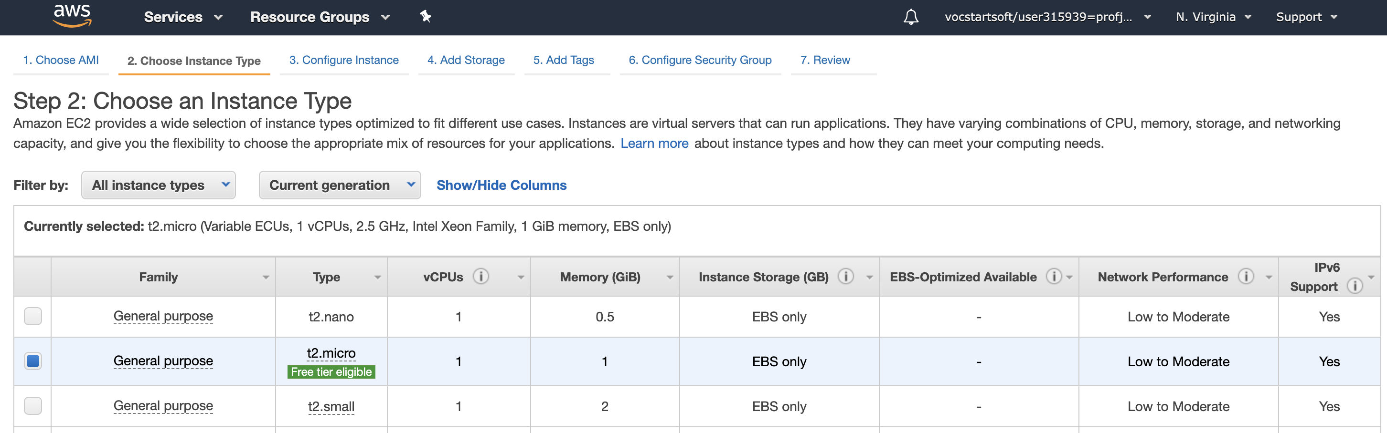The image size is (1387, 433).
Task: Expand the N. Virginia region menu
Action: (x=1213, y=17)
